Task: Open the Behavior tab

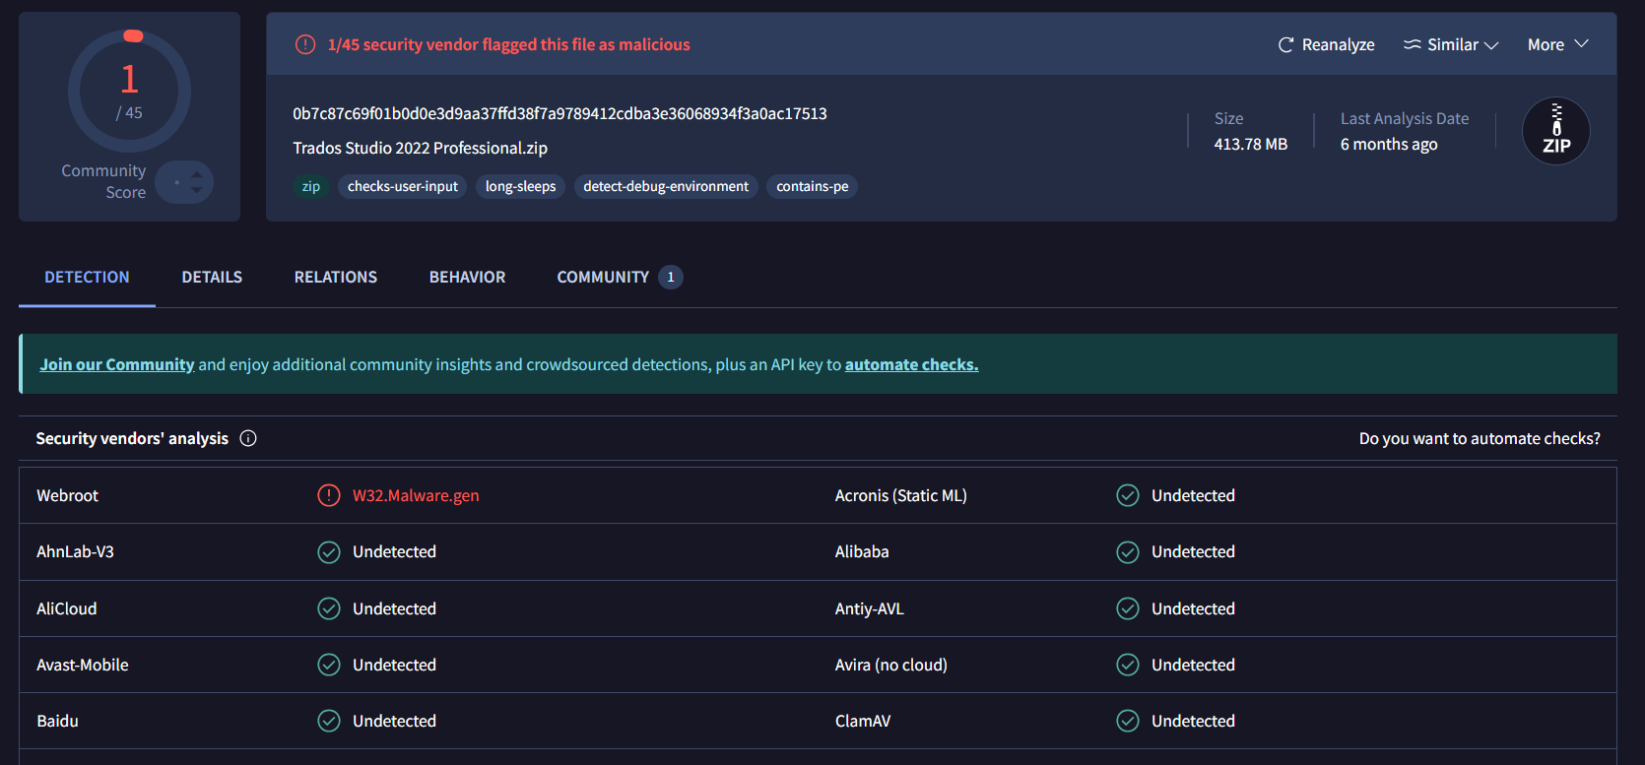Action: click(x=467, y=278)
